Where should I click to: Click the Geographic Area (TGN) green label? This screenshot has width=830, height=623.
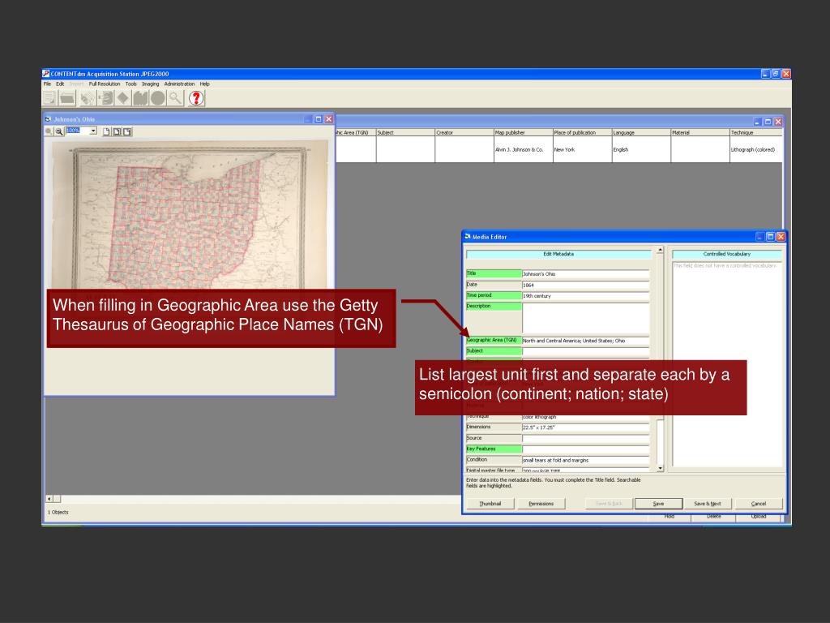tap(494, 340)
